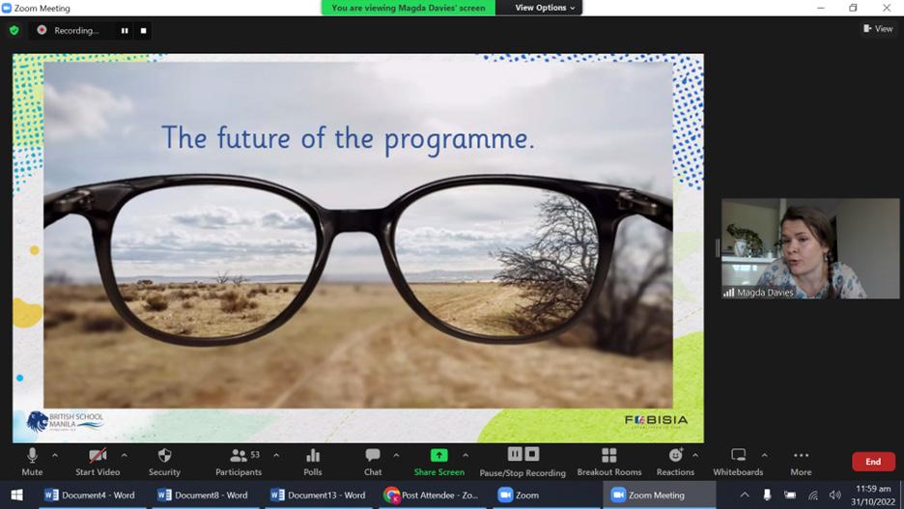Click Magda Davies connection signal icon
This screenshot has width=904, height=509.
[729, 293]
